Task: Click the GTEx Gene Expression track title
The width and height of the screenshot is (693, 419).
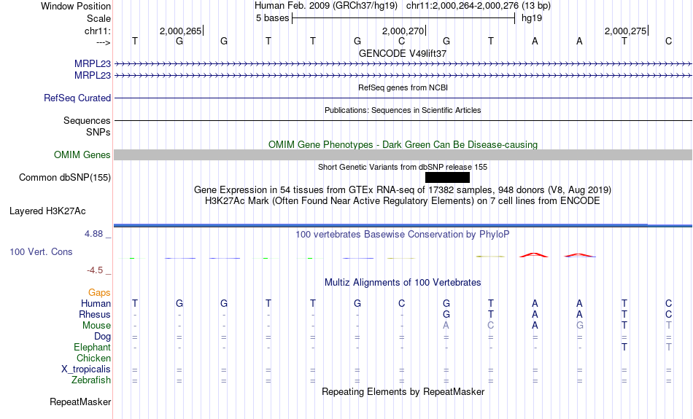Action: point(403,190)
